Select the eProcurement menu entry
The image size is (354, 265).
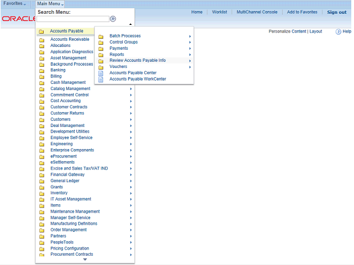tap(64, 156)
